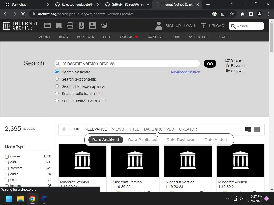Choose Date Archived sort option
Image resolution: width=274 pixels, height=205 pixels.
[x=105, y=140]
